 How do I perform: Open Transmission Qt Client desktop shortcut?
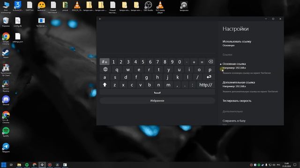click(x=6, y=70)
